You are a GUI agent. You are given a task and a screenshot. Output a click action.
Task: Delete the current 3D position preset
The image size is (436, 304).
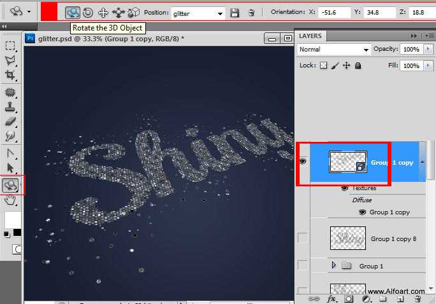[251, 13]
